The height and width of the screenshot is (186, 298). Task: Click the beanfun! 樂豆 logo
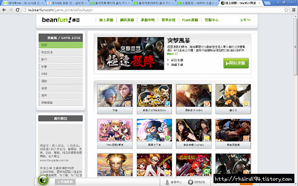click(61, 20)
